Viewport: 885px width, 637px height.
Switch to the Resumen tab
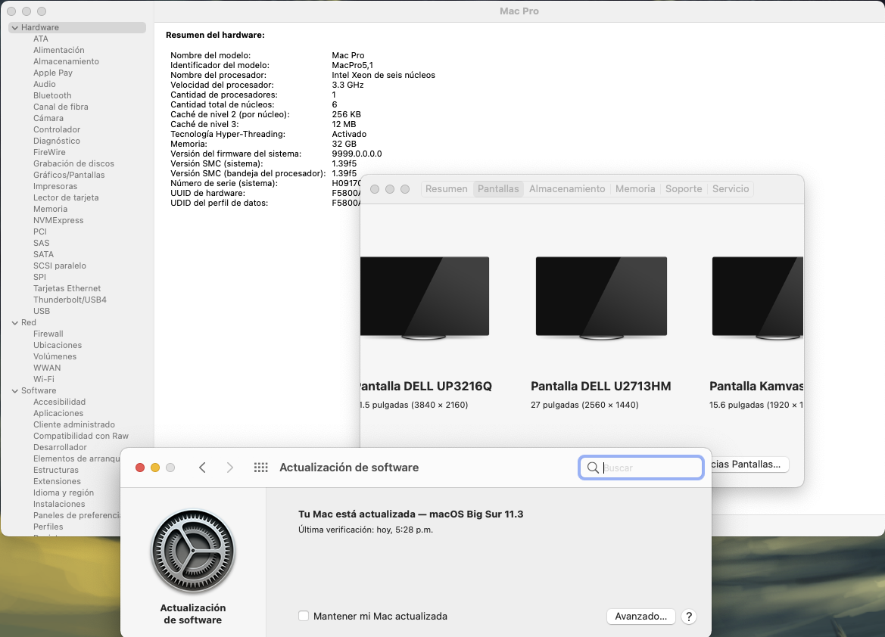click(447, 189)
